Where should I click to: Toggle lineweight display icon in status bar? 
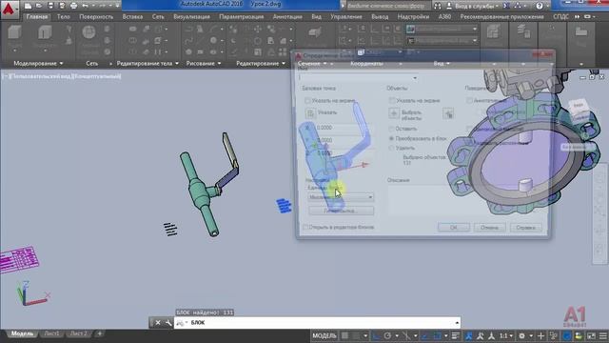[455, 335]
